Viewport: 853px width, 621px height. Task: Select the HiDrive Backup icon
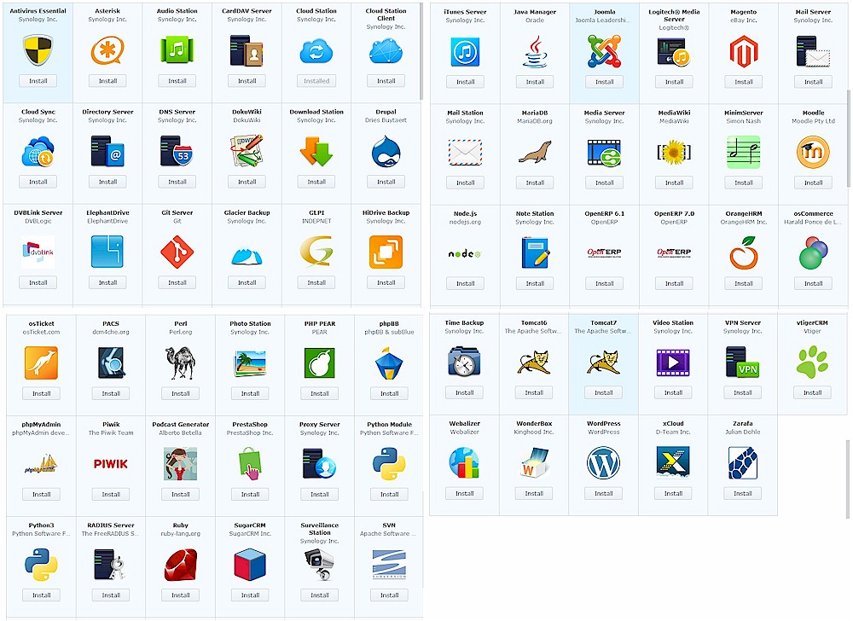[386, 252]
